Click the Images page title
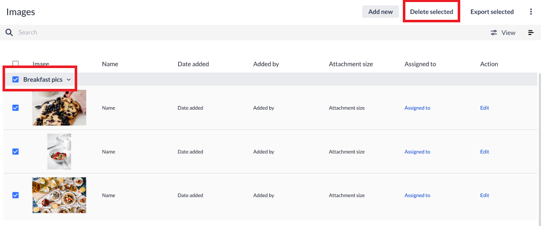Viewport: 541px width, 226px height. point(21,12)
